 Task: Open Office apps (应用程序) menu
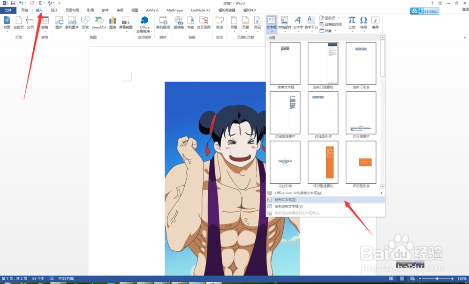coord(144,24)
